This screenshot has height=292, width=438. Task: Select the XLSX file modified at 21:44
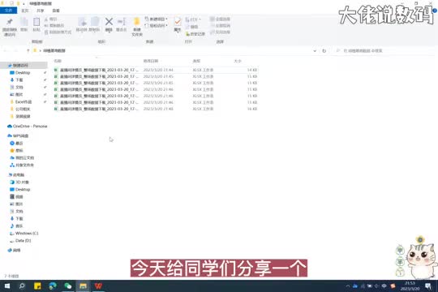pos(156,70)
